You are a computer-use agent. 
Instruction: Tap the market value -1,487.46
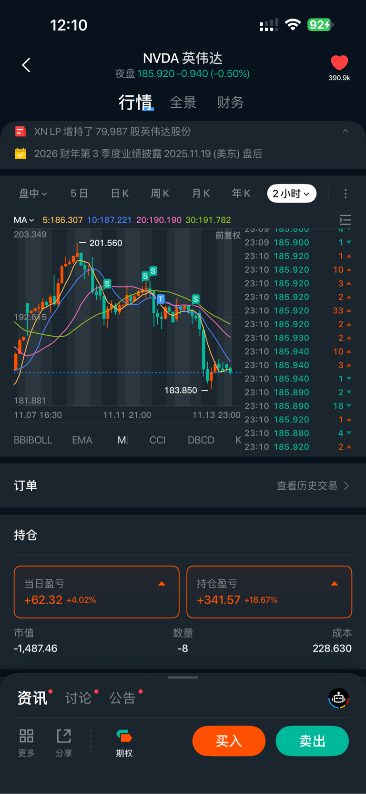click(36, 648)
